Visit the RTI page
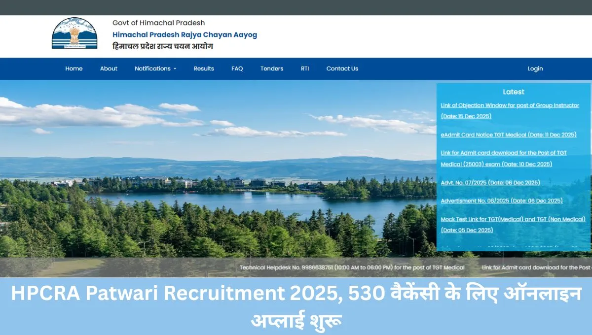The image size is (592, 335). click(x=304, y=68)
